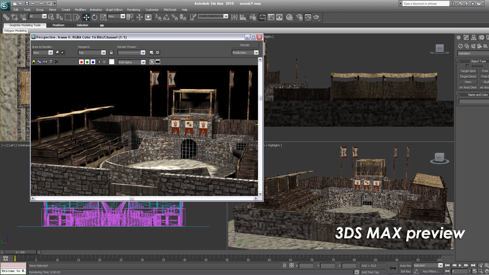Toggle Auto Key animation mode
This screenshot has height=275, width=489.
click(x=405, y=265)
